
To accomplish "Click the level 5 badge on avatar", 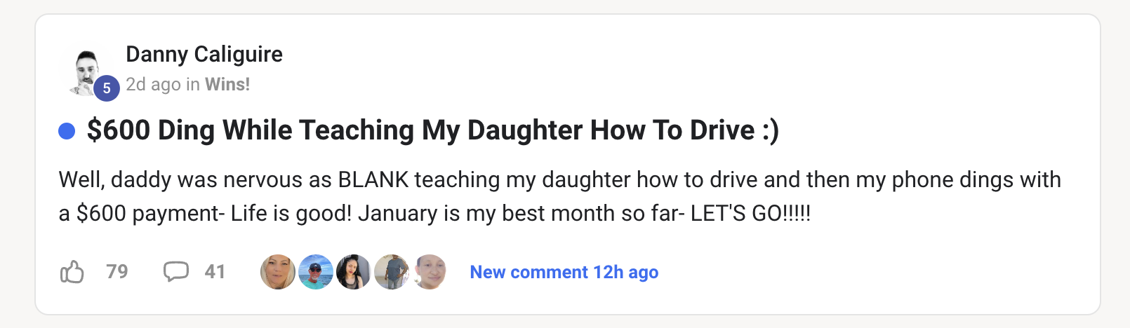I will point(107,88).
